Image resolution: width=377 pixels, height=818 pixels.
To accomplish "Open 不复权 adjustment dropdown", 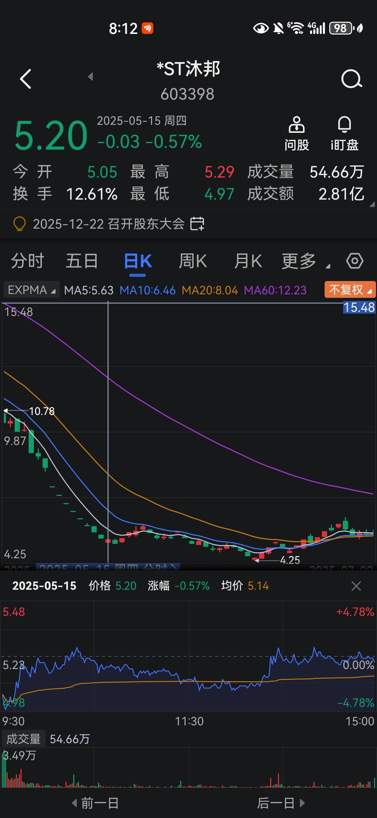I will 350,290.
